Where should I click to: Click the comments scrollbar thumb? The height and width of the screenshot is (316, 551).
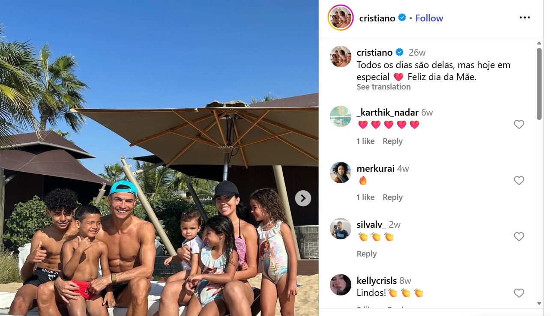[539, 83]
